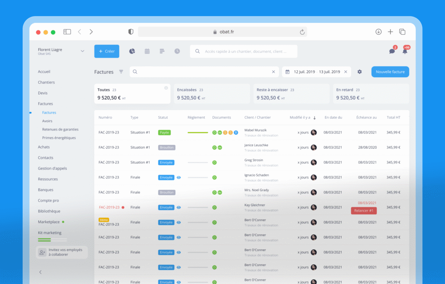The height and width of the screenshot is (284, 445).
Task: Click the red Relancer #1 button
Action: pyautogui.click(x=364, y=211)
